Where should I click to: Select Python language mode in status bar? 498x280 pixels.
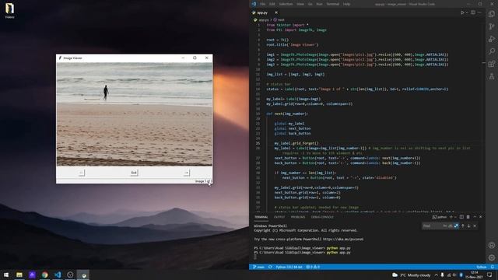point(482,267)
